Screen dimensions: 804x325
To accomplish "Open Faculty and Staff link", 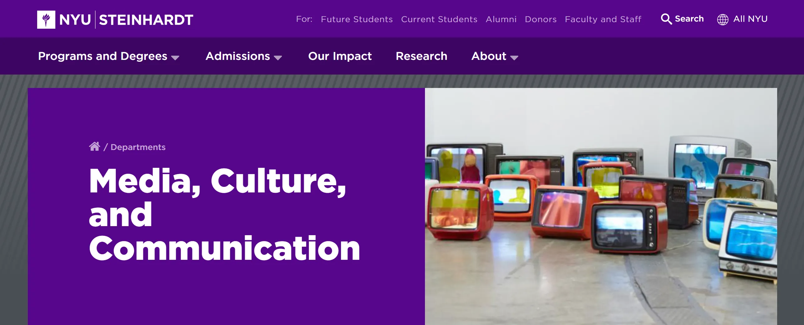I will (603, 19).
